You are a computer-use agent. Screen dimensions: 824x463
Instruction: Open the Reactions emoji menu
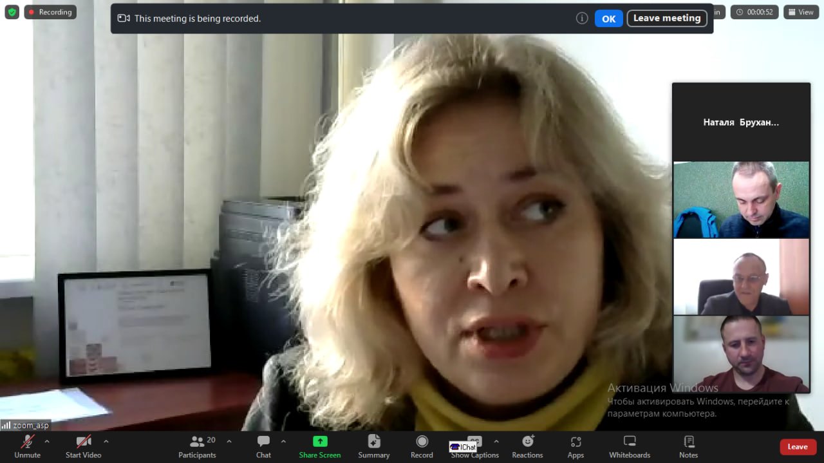pos(527,446)
